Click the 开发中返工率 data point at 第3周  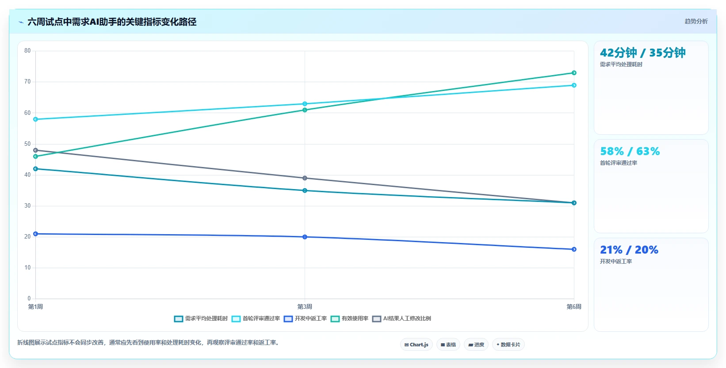[x=305, y=237]
